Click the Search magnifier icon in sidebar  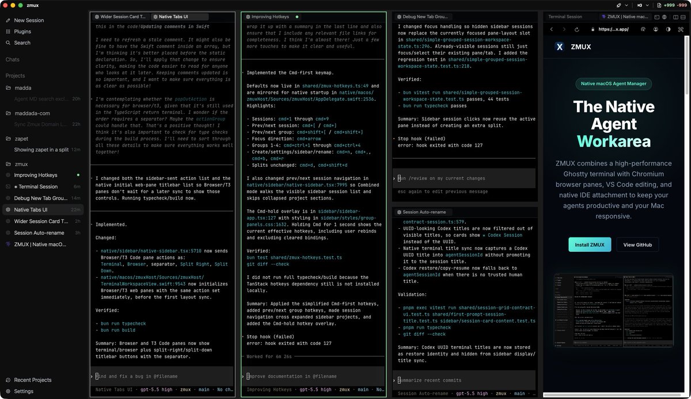[x=8, y=43]
